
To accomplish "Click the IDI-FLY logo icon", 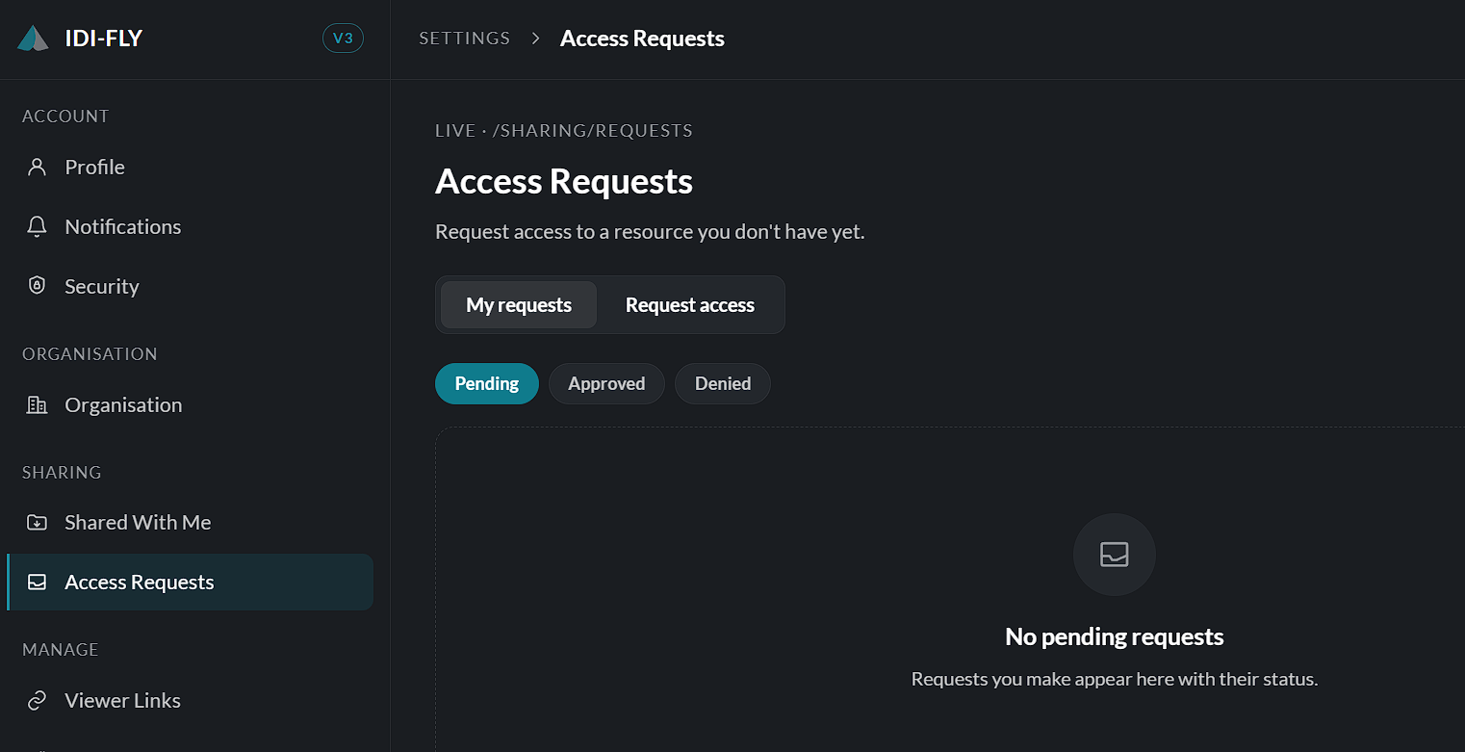I will point(33,39).
